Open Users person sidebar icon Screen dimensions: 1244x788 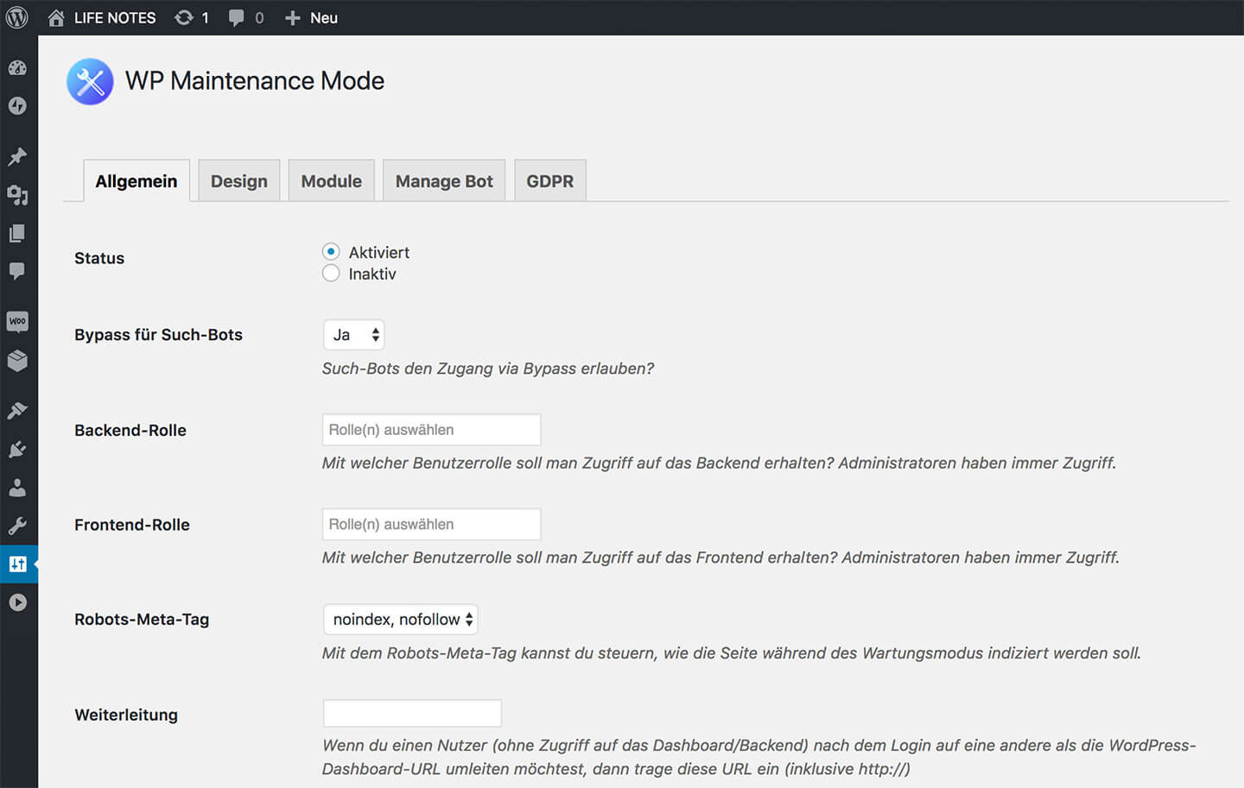[x=17, y=488]
